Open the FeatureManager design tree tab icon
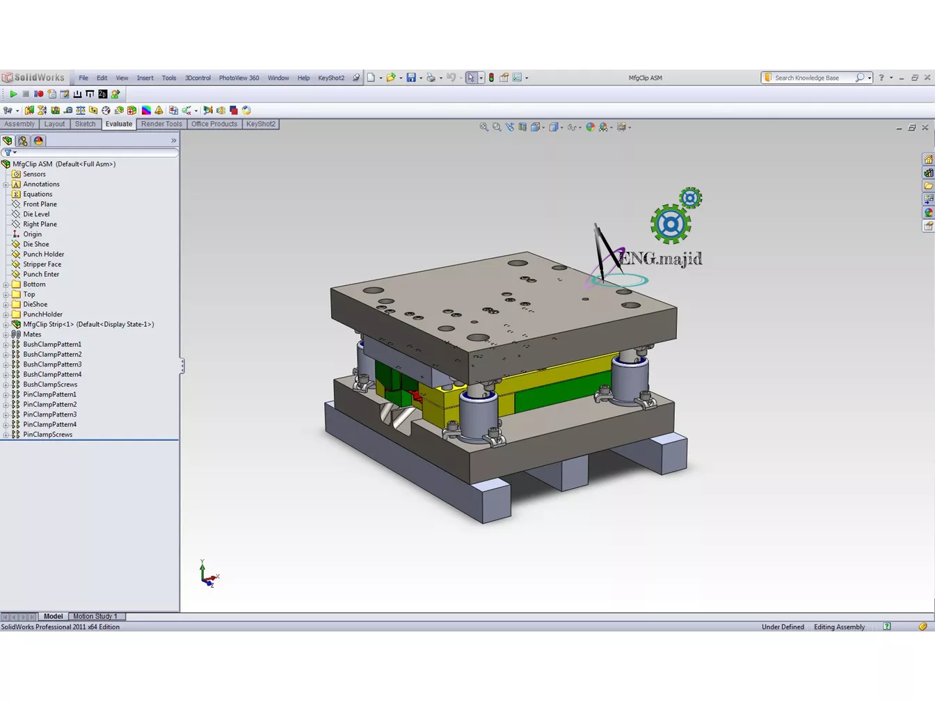Viewport: 935px width, 701px height. click(8, 140)
